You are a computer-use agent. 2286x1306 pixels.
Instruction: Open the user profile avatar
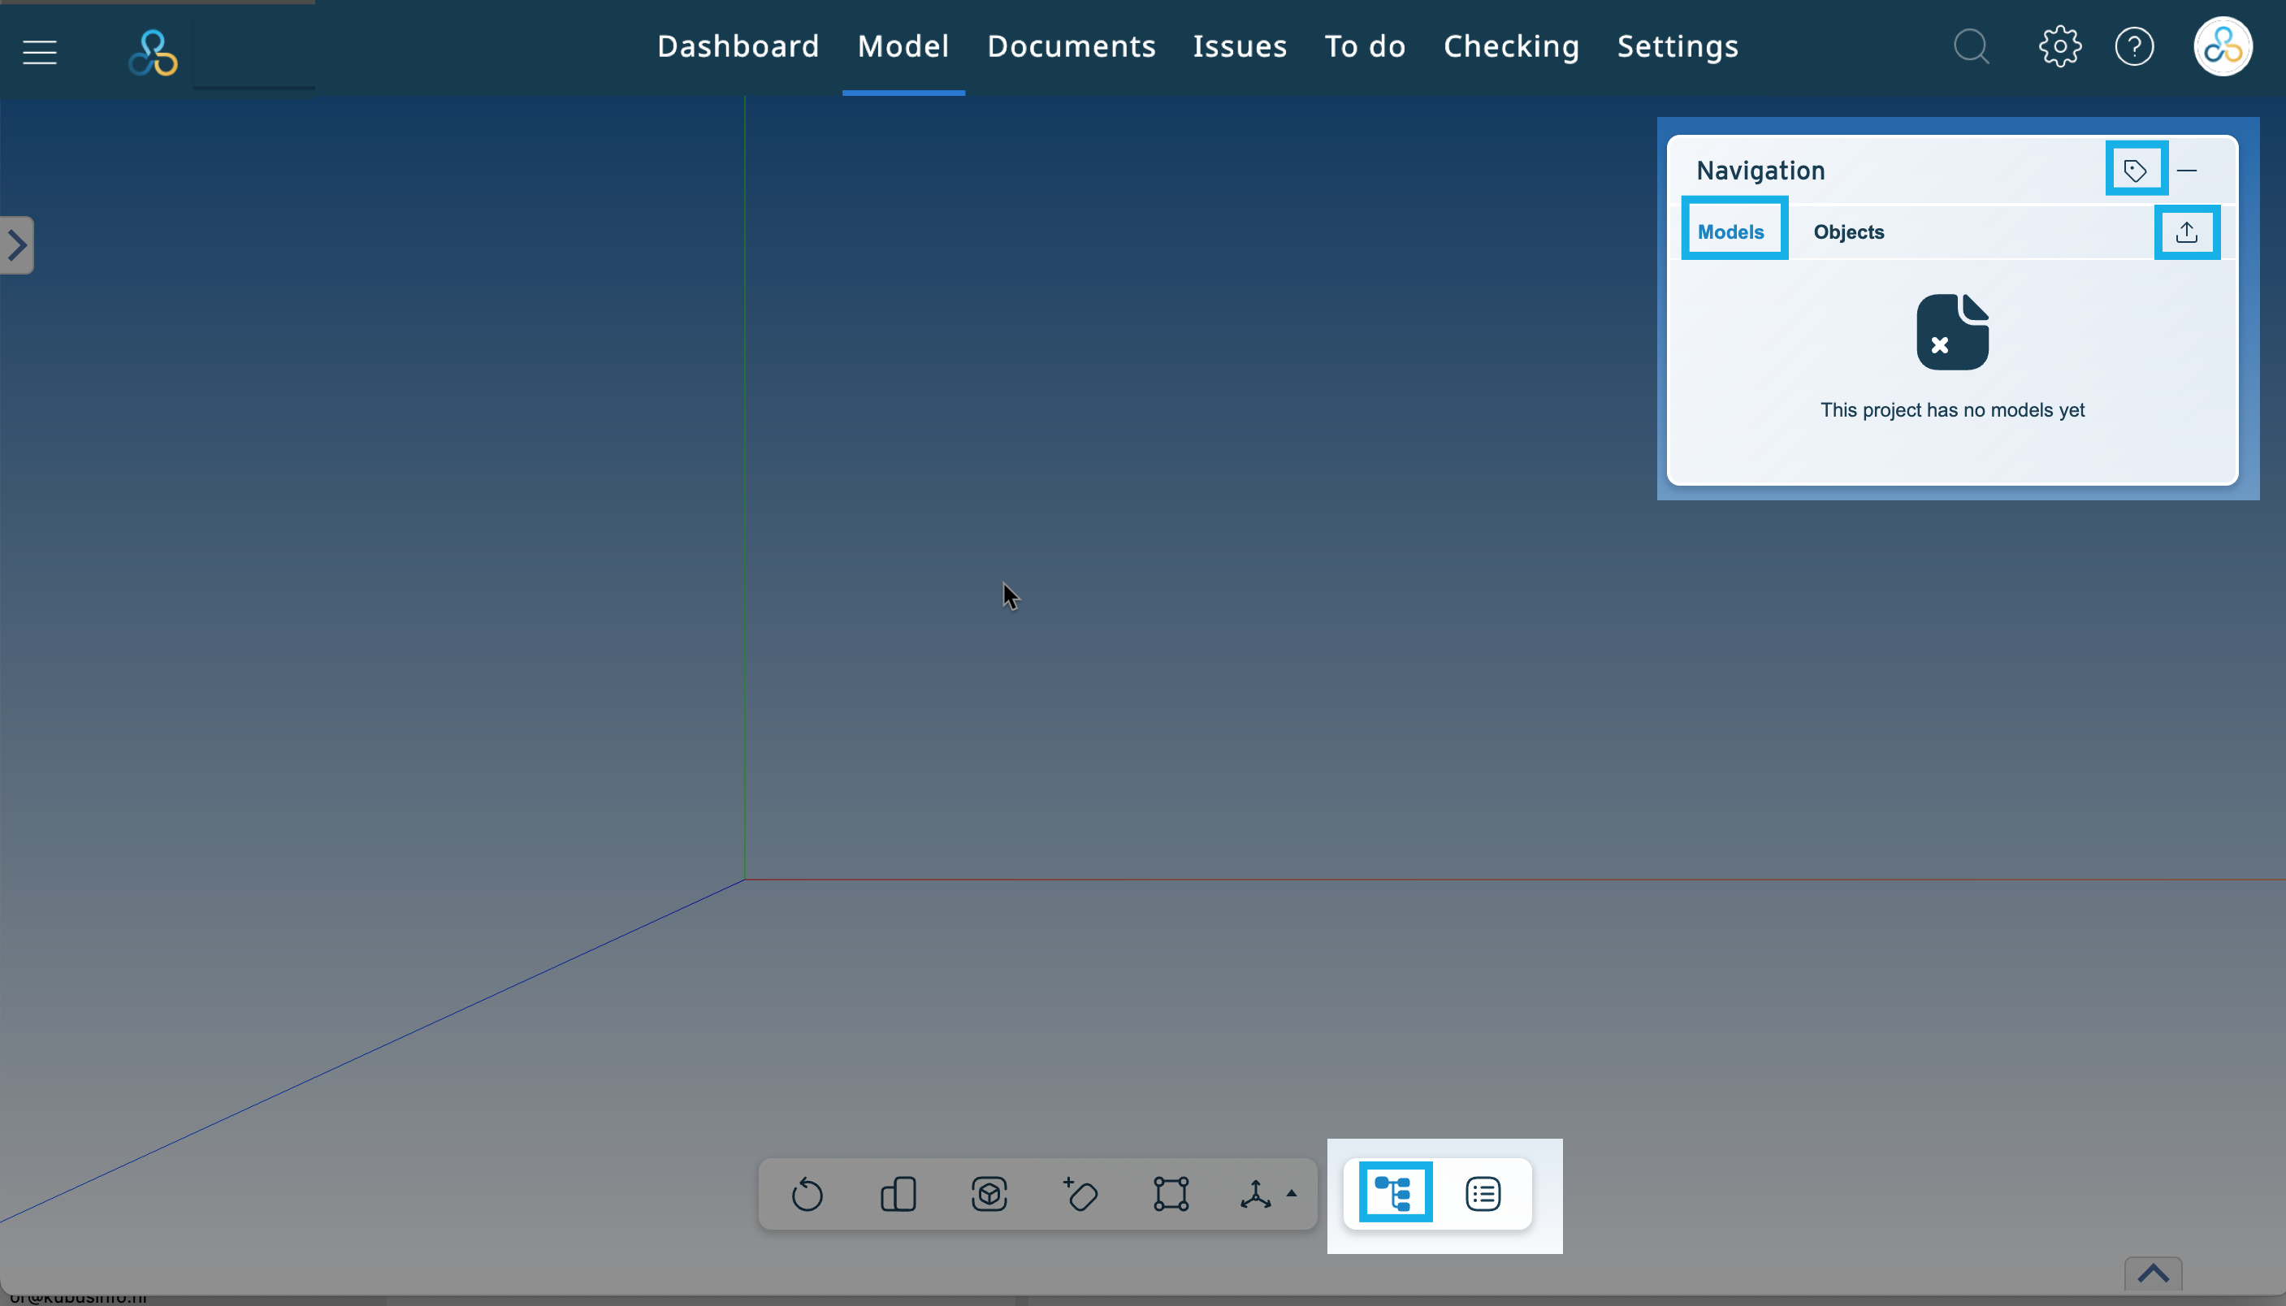[2223, 46]
